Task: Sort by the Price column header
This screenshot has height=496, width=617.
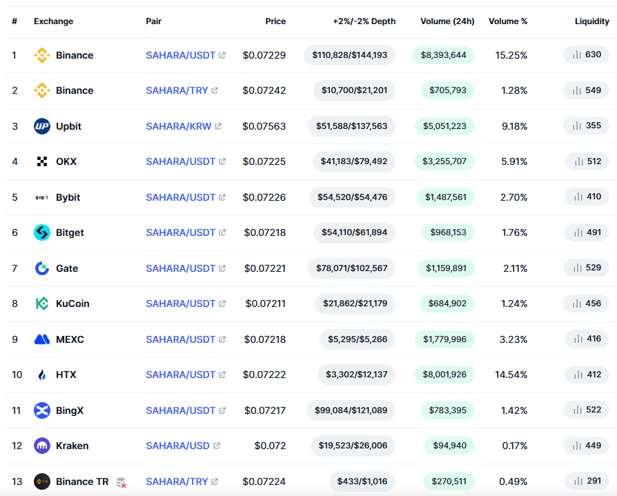Action: tap(275, 21)
